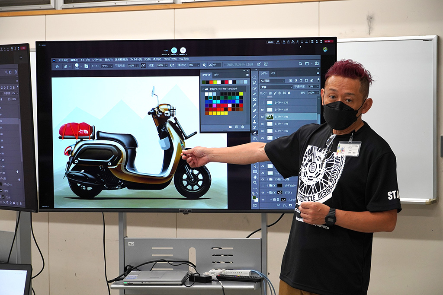Viewport: 443px width, 295px height.
Task: Lock transparent pixels icon in Layers panel
Action: click(270, 93)
